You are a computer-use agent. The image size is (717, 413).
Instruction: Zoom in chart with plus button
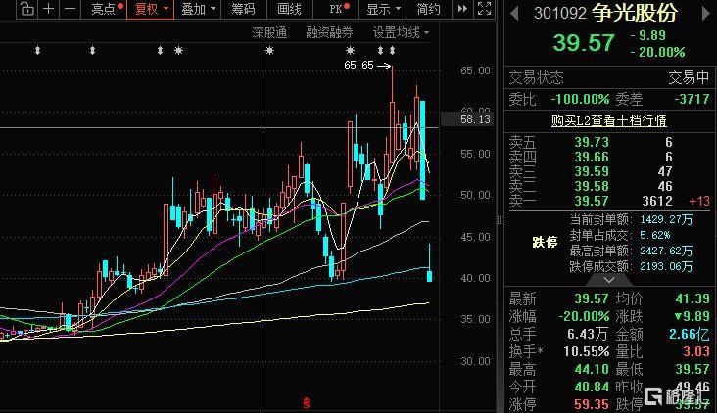point(48,9)
